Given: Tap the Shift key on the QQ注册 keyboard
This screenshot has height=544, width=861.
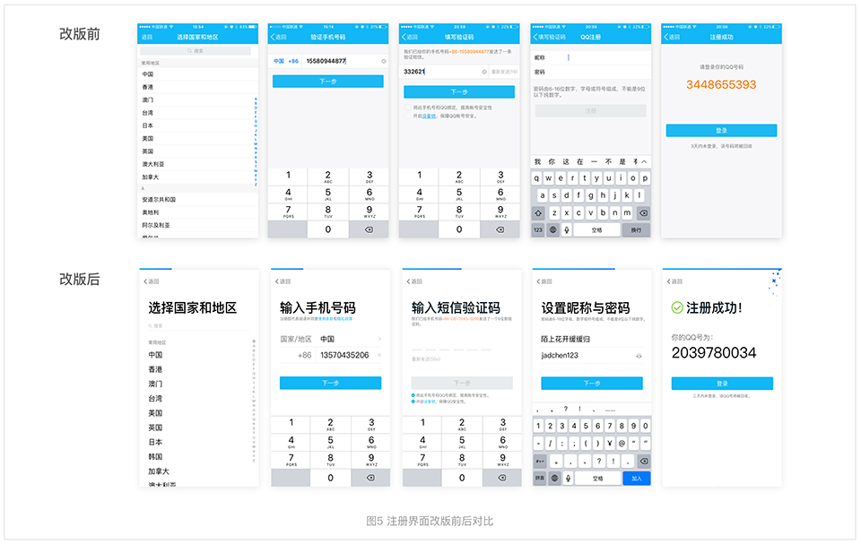Looking at the screenshot, I should [x=537, y=213].
